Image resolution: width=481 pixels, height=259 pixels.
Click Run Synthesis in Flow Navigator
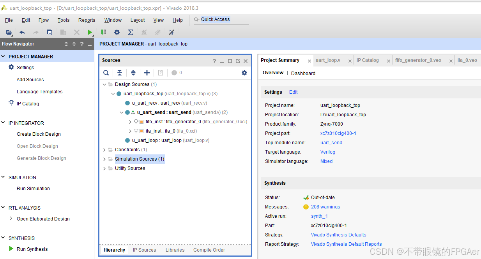point(32,249)
